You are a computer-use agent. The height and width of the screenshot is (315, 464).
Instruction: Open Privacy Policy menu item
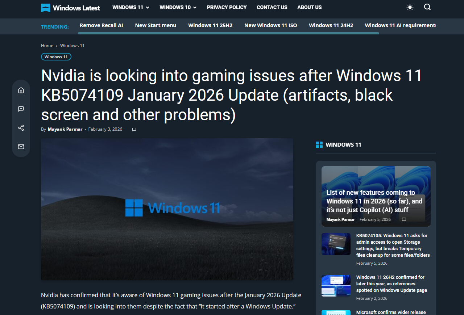[227, 7]
